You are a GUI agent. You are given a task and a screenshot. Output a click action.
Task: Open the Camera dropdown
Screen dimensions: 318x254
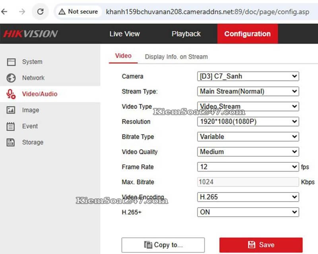248,76
